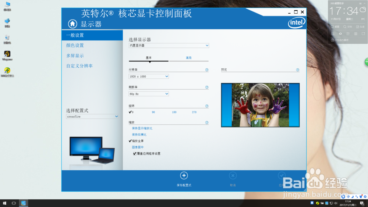Click 文件 search in the 360 widget
This screenshot has width=368, height=207.
click(x=348, y=27)
